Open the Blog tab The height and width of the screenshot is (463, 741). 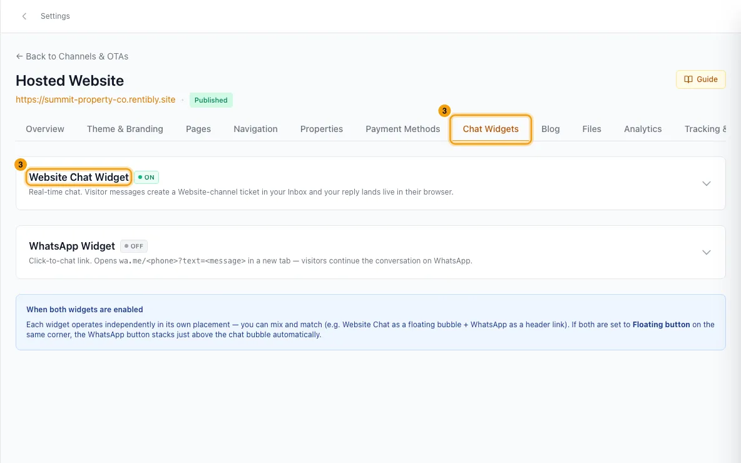click(550, 129)
